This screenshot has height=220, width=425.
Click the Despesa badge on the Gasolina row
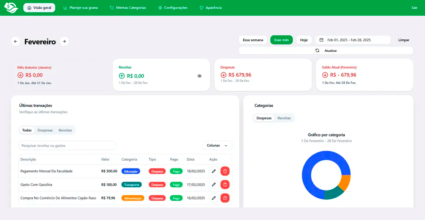[x=157, y=185]
